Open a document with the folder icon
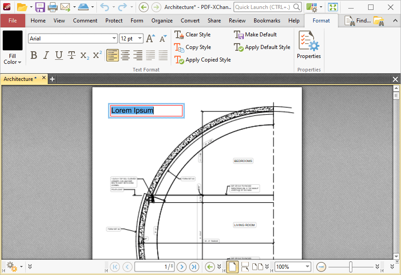The width and height of the screenshot is (401, 275). (22, 7)
